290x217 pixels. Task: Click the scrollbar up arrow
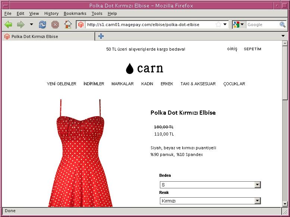tap(285, 44)
